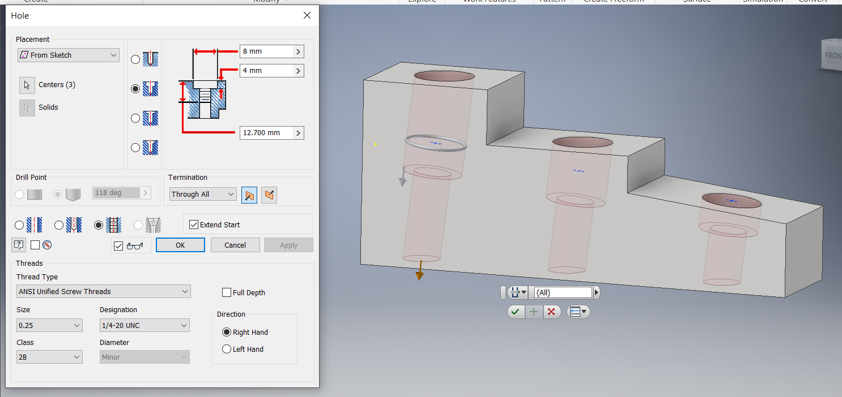
Task: Click in the 8 mm diameter field
Action: (x=266, y=51)
